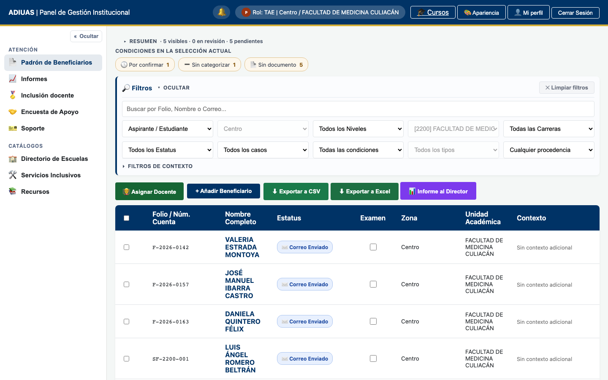
Task: Click the Servicios Inclusivos tools icon
Action: tap(13, 175)
